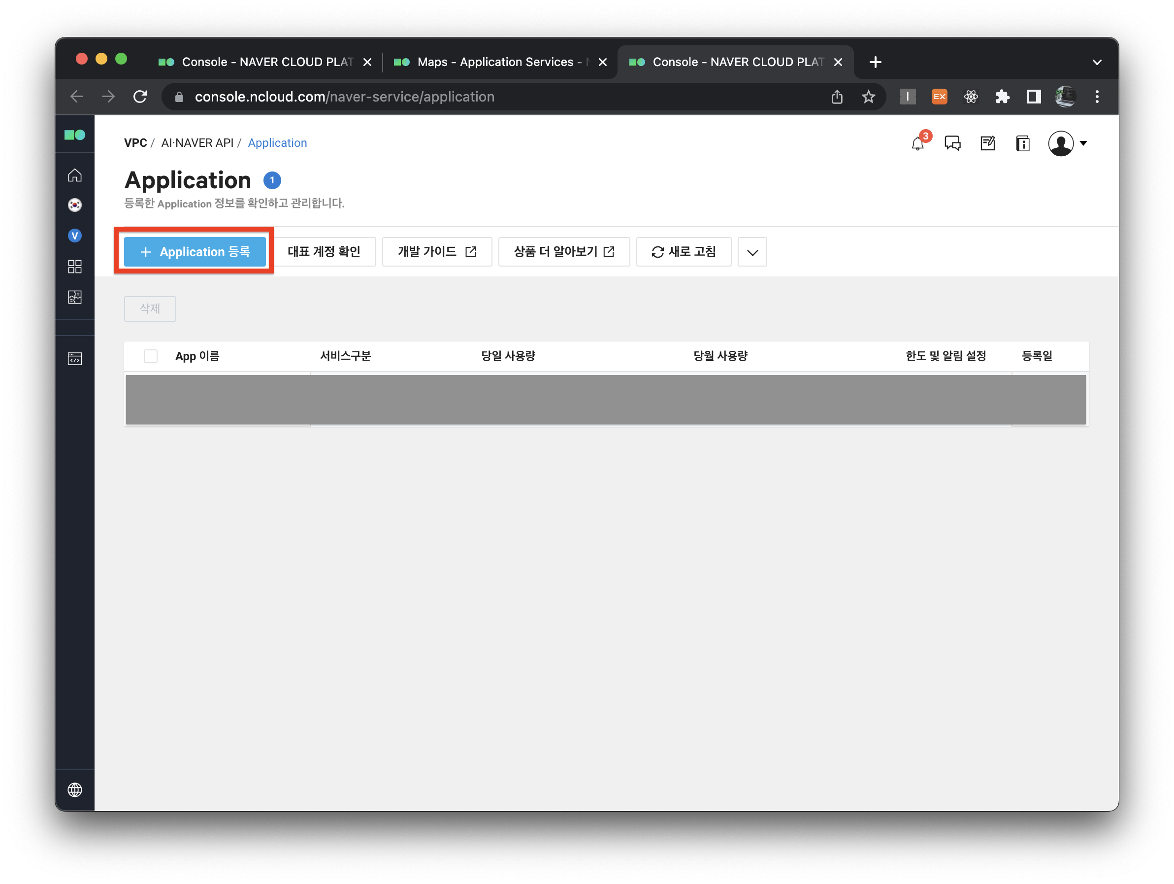This screenshot has height=884, width=1174.
Task: Open the Chrome profile avatar
Action: click(x=1066, y=97)
